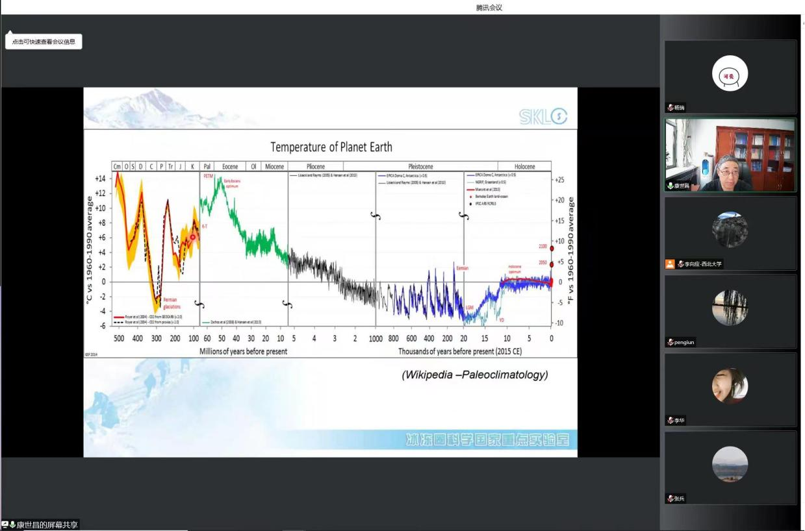Click the green microphone icon beside 康世昌
The width and height of the screenshot is (805, 531).
[671, 186]
